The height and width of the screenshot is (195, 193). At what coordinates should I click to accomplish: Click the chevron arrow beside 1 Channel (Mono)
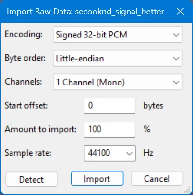pyautogui.click(x=176, y=82)
